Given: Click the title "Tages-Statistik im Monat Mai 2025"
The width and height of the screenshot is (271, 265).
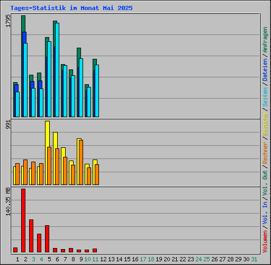Looking at the screenshot, I should click(71, 8).
